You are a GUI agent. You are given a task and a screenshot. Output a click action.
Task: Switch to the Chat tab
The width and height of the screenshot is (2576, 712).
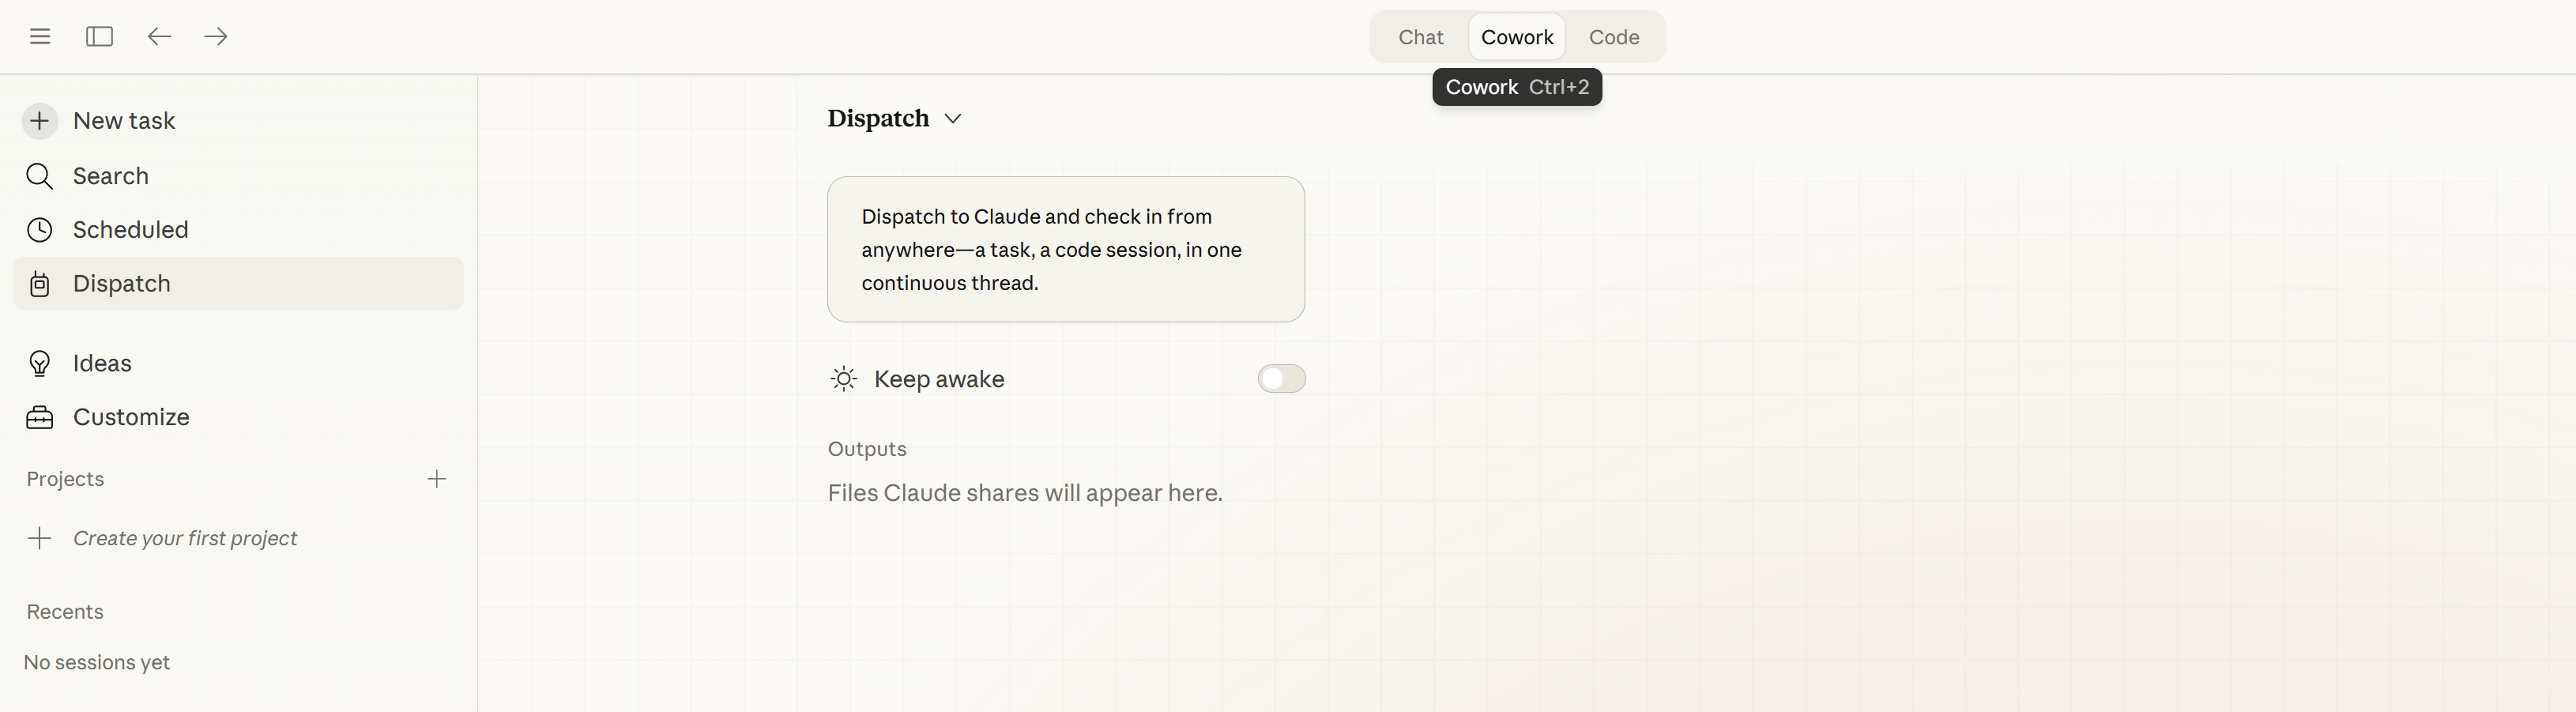1420,37
